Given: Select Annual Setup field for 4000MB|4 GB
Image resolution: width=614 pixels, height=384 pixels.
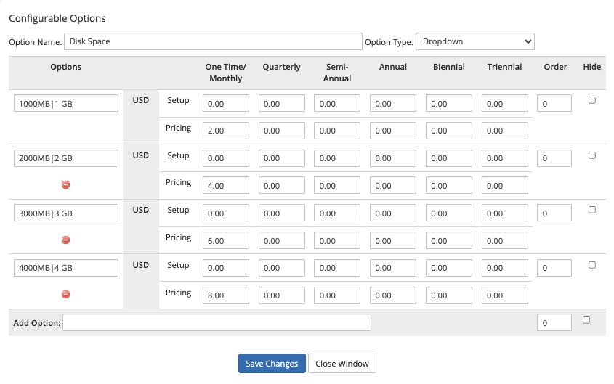Looking at the screenshot, I should tap(393, 268).
